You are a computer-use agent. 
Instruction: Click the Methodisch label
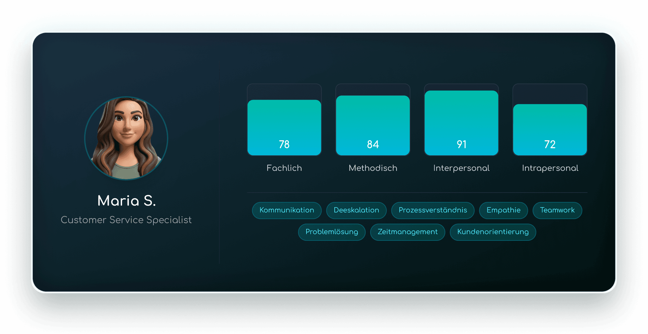pyautogui.click(x=373, y=168)
